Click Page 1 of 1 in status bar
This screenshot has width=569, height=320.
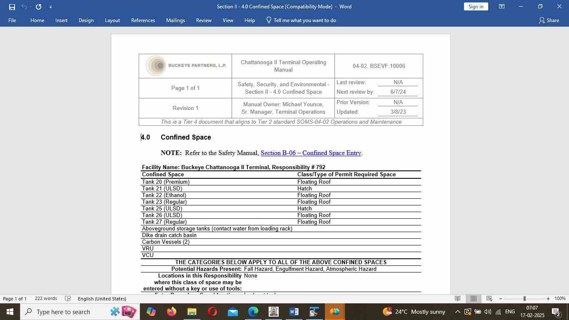coord(15,299)
